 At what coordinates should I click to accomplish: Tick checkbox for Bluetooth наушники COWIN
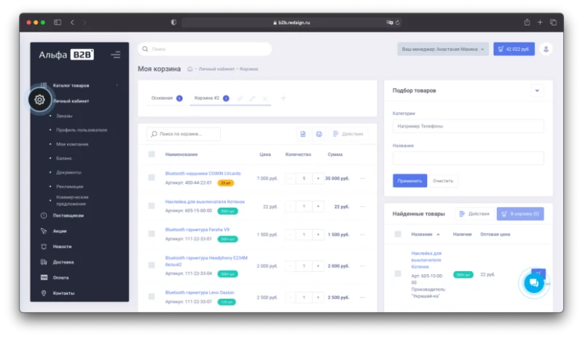[152, 177]
